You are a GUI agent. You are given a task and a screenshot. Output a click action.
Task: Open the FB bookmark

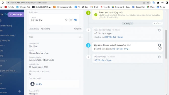tap(77, 7)
